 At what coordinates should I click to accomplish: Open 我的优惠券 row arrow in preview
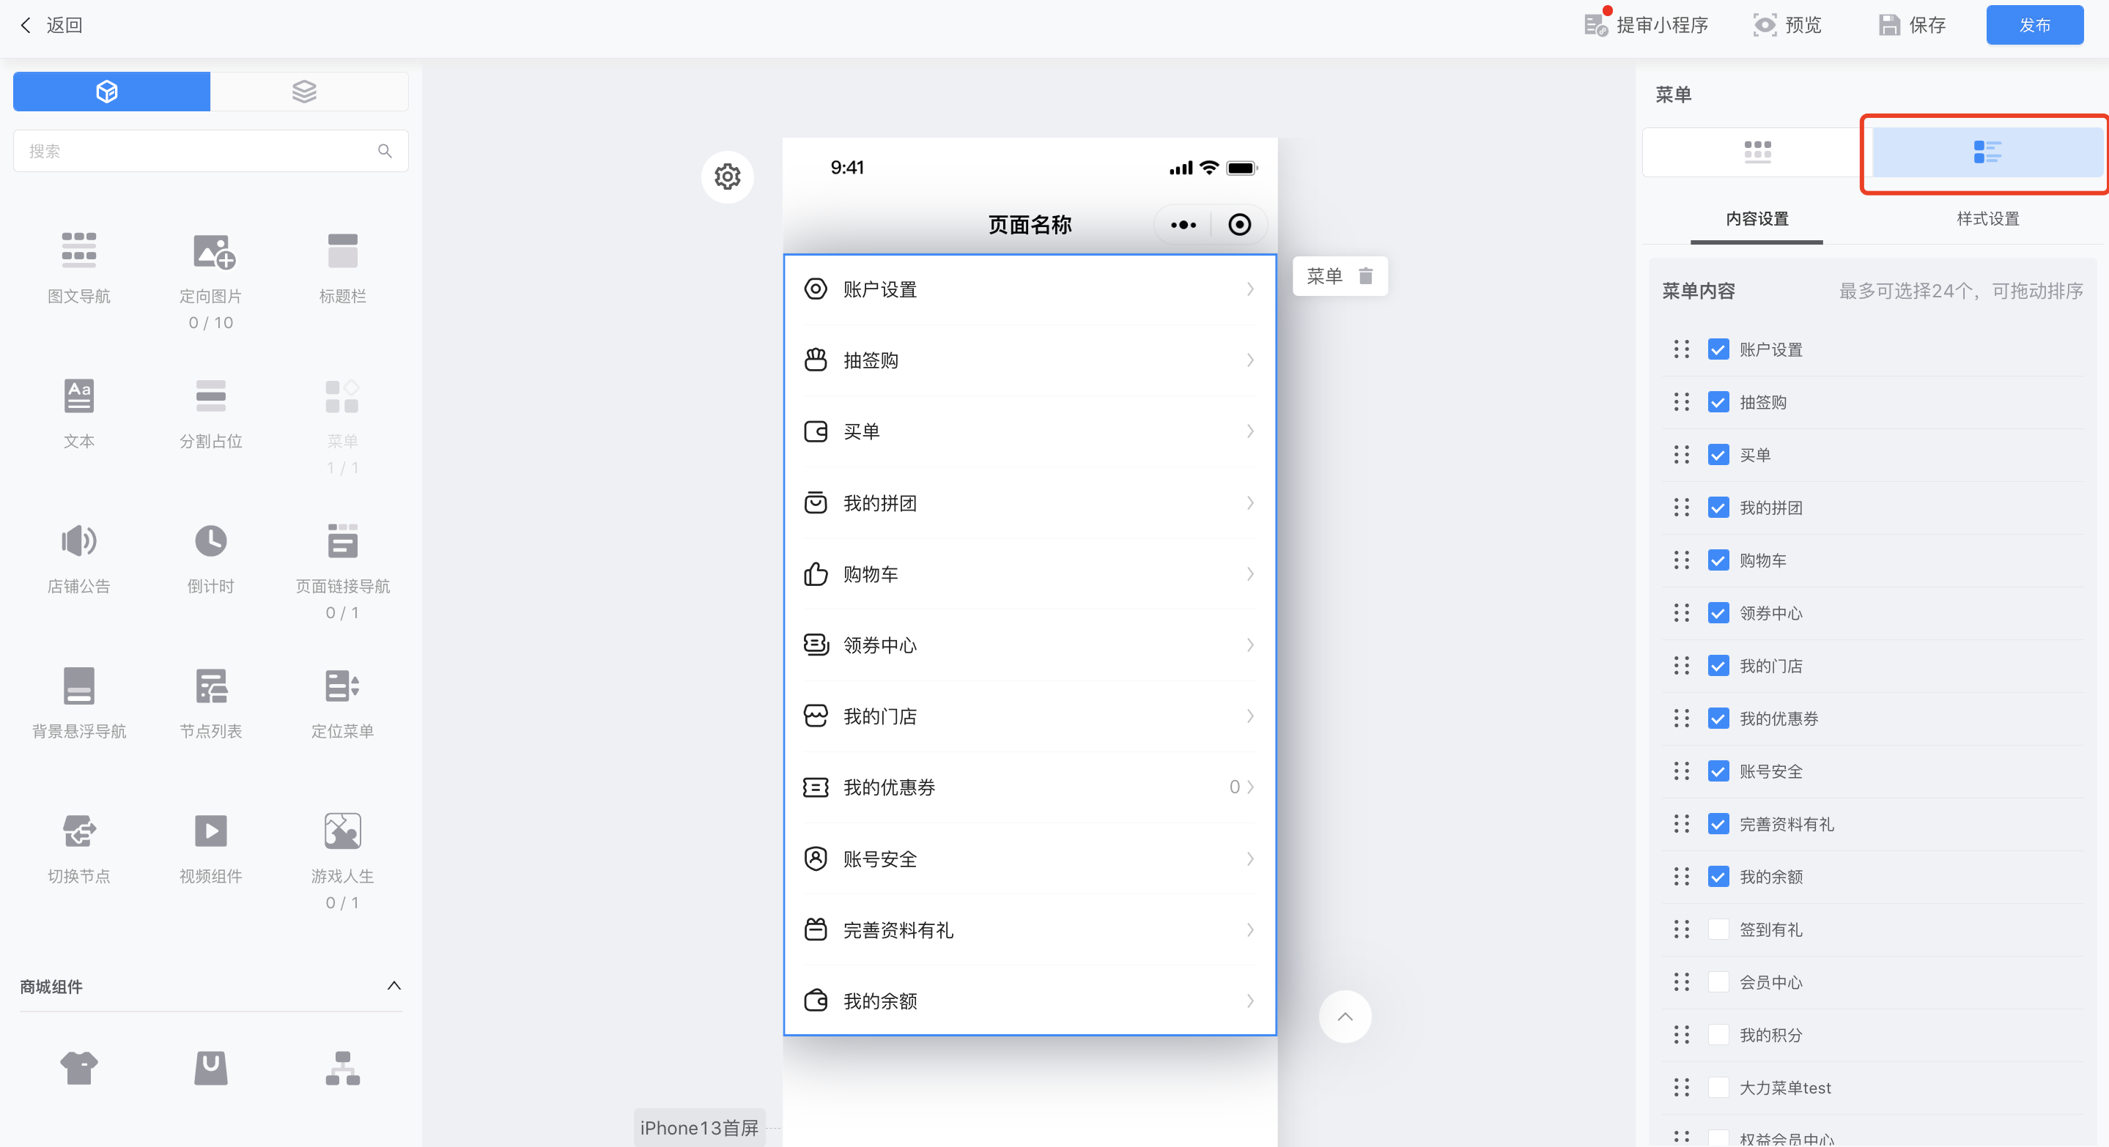tap(1249, 787)
